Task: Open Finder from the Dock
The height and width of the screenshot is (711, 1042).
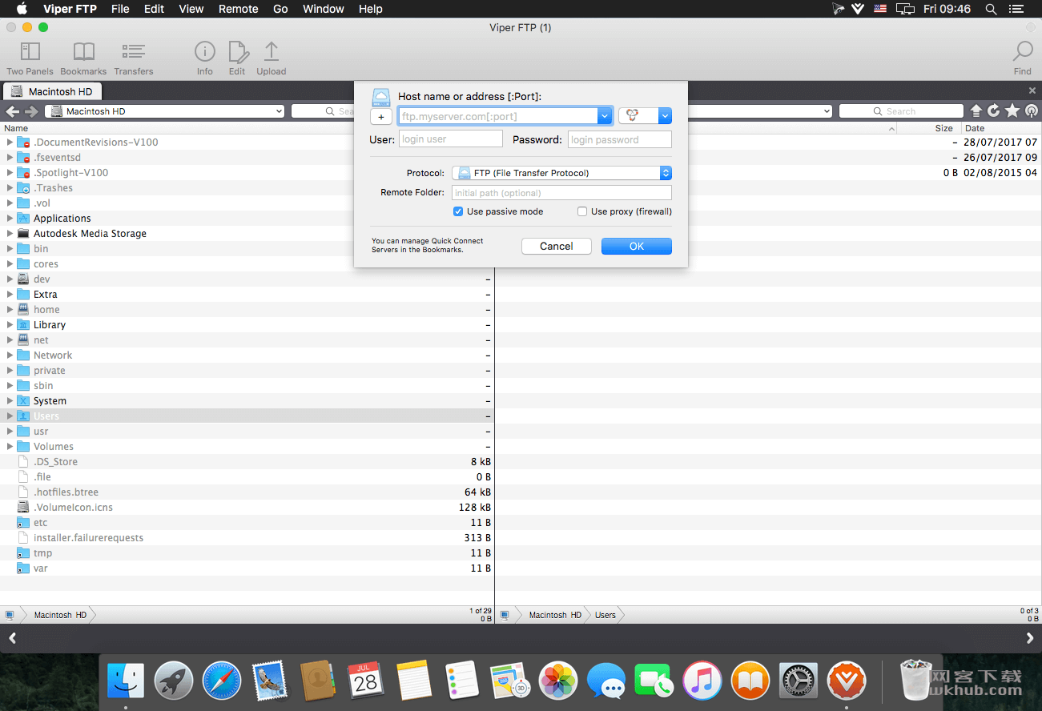Action: (x=126, y=681)
